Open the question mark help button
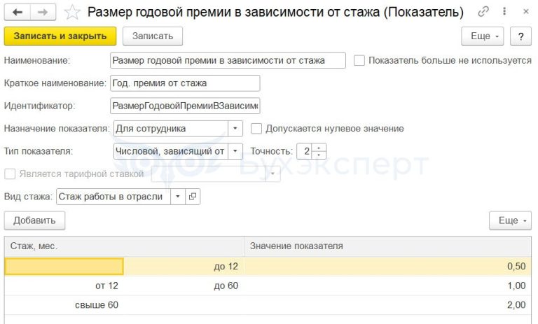The image size is (538, 324). 520,36
